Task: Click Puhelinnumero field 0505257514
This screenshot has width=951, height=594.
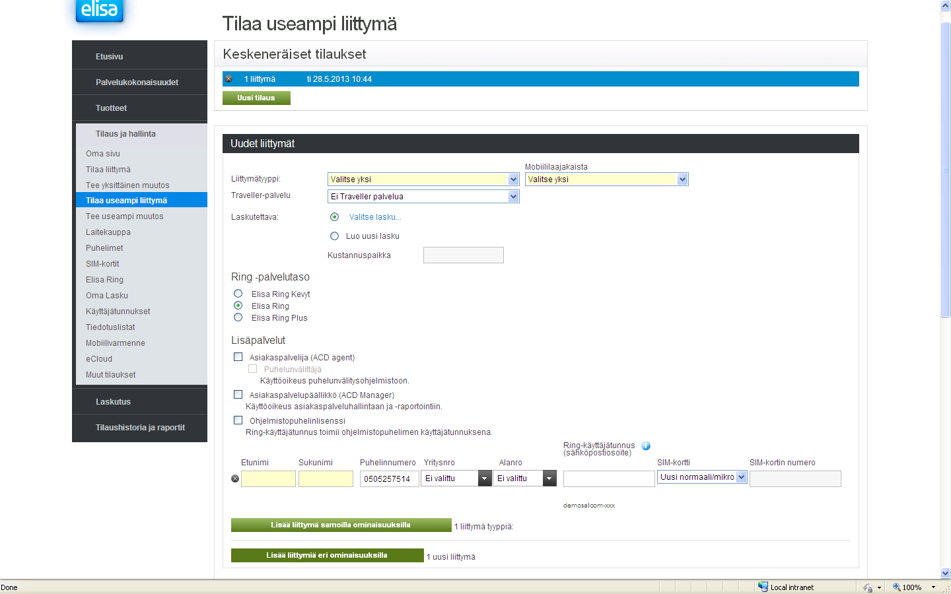Action: coord(390,479)
